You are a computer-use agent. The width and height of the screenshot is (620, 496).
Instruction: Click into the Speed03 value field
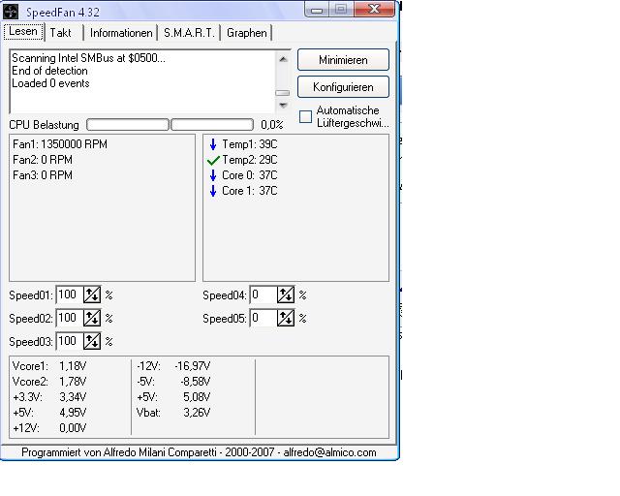point(70,341)
